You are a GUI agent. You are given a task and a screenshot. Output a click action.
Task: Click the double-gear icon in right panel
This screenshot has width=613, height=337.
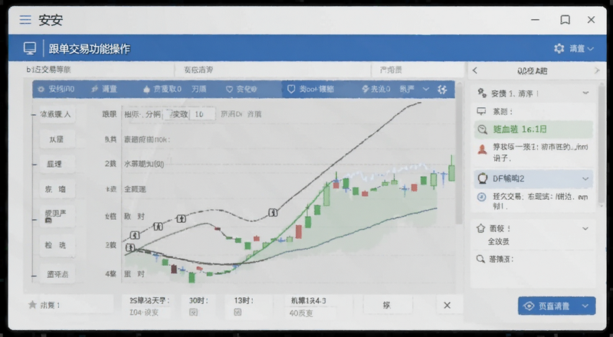point(481,93)
